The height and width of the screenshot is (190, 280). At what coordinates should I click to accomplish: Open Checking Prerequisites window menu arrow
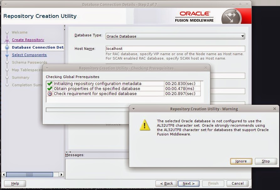pyautogui.click(x=47, y=68)
